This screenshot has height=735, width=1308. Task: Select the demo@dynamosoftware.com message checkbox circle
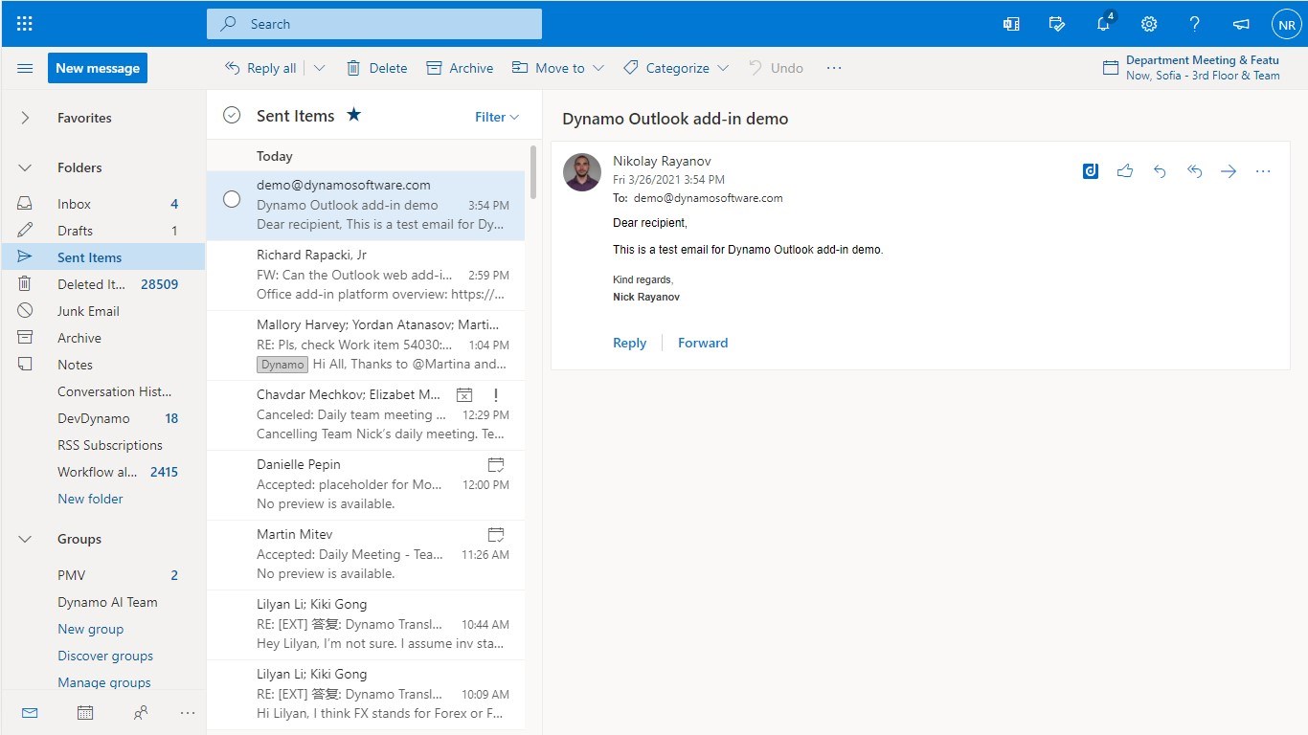(x=232, y=199)
